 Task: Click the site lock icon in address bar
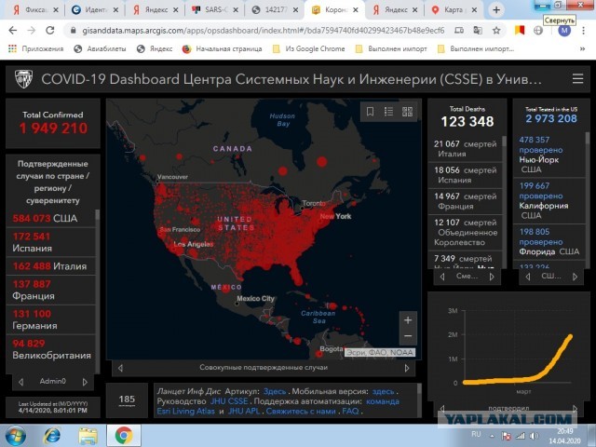tap(73, 31)
